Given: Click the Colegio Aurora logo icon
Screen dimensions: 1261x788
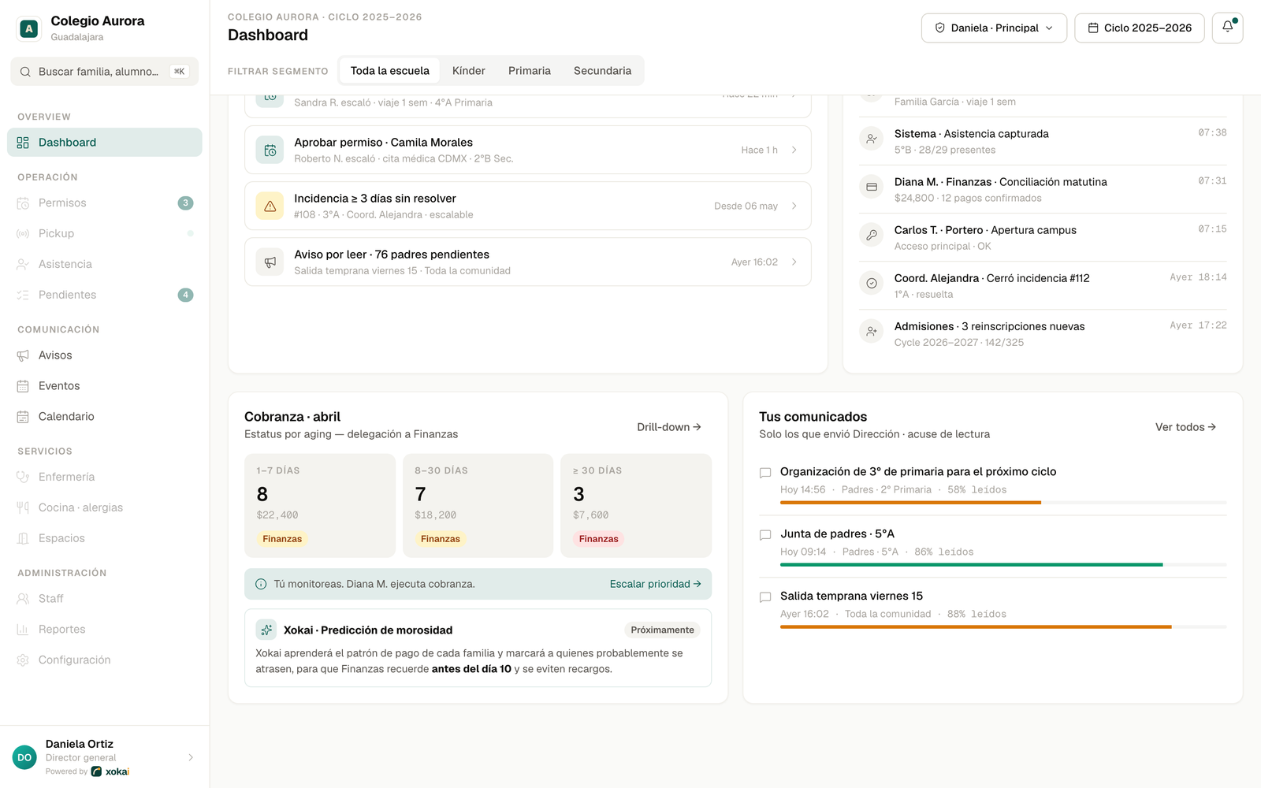Looking at the screenshot, I should point(29,29).
